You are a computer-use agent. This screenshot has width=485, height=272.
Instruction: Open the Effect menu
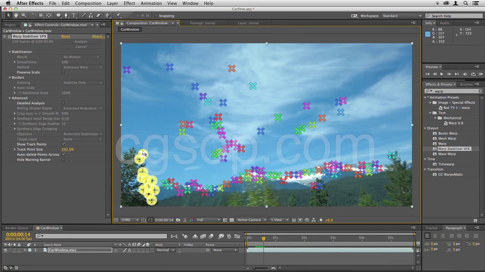click(129, 3)
